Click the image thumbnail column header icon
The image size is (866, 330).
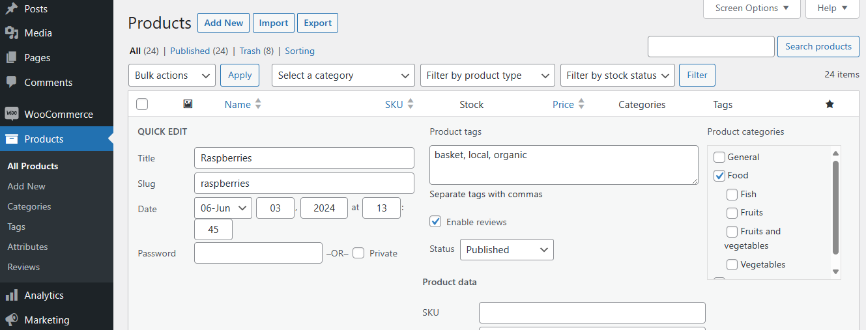188,104
